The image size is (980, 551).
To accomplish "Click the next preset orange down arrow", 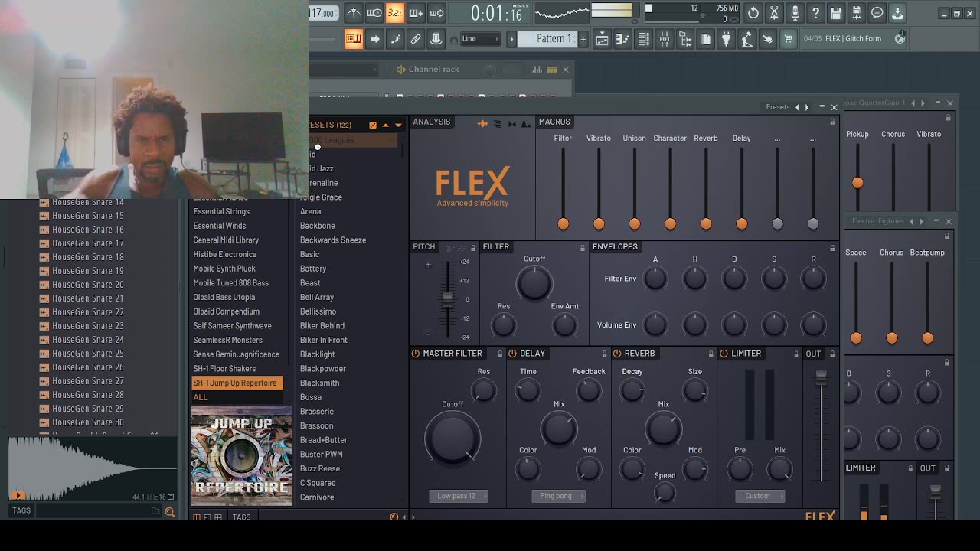I will click(x=398, y=125).
